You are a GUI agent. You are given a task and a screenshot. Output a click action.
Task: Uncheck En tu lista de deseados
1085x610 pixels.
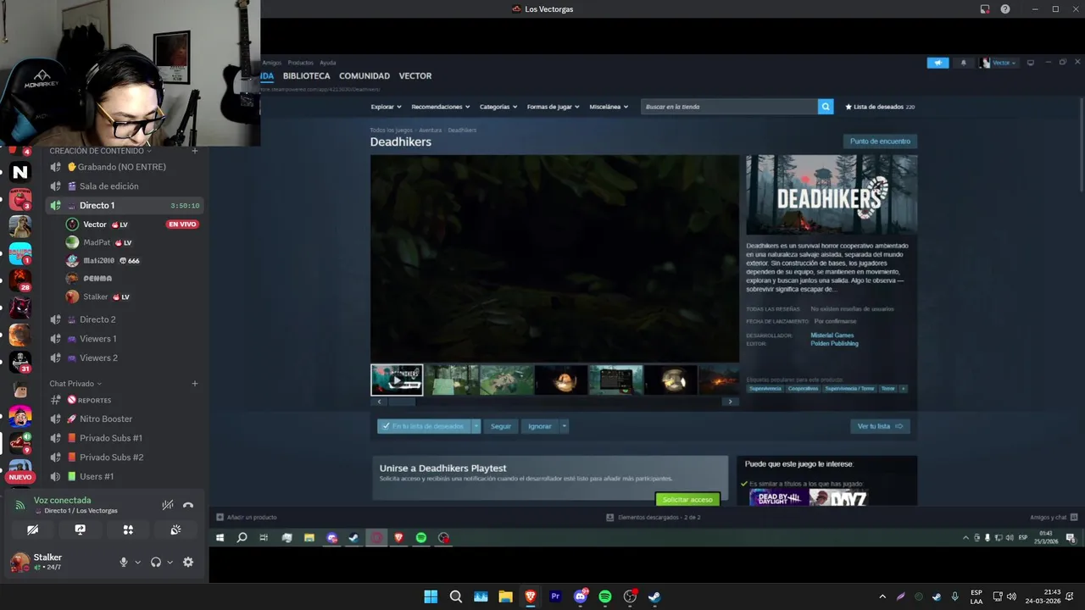tap(424, 426)
